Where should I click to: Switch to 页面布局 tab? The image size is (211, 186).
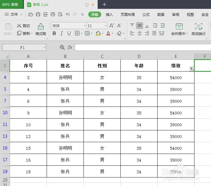(127, 14)
